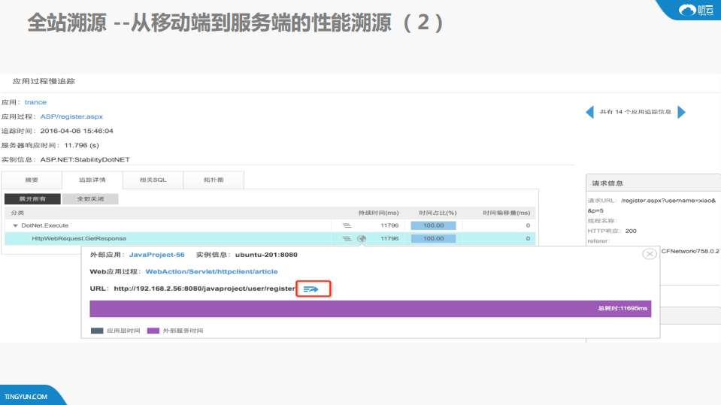
Task: Switch to the 拓扑图 tab
Action: click(214, 180)
